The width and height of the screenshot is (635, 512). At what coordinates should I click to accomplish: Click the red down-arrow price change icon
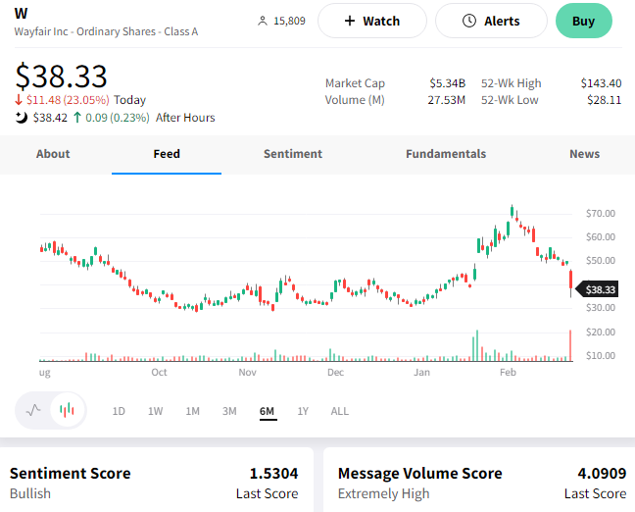[19, 99]
